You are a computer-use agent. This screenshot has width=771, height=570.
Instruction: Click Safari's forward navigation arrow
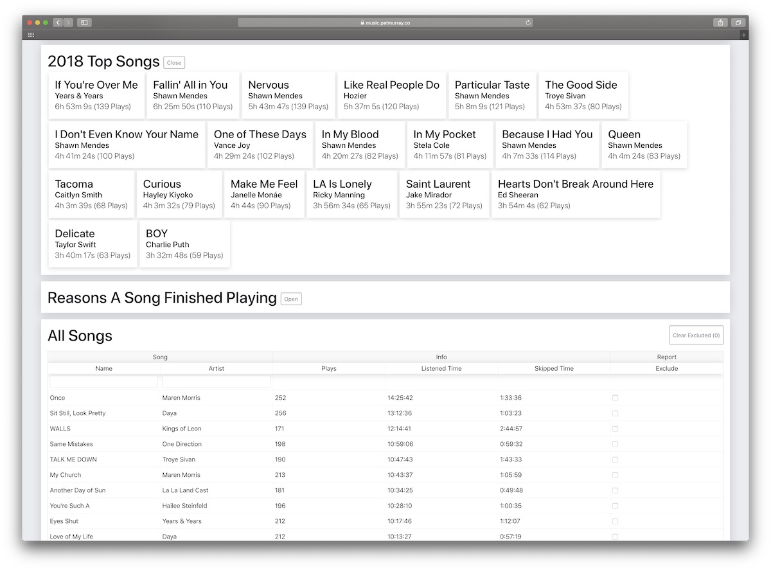[68, 22]
